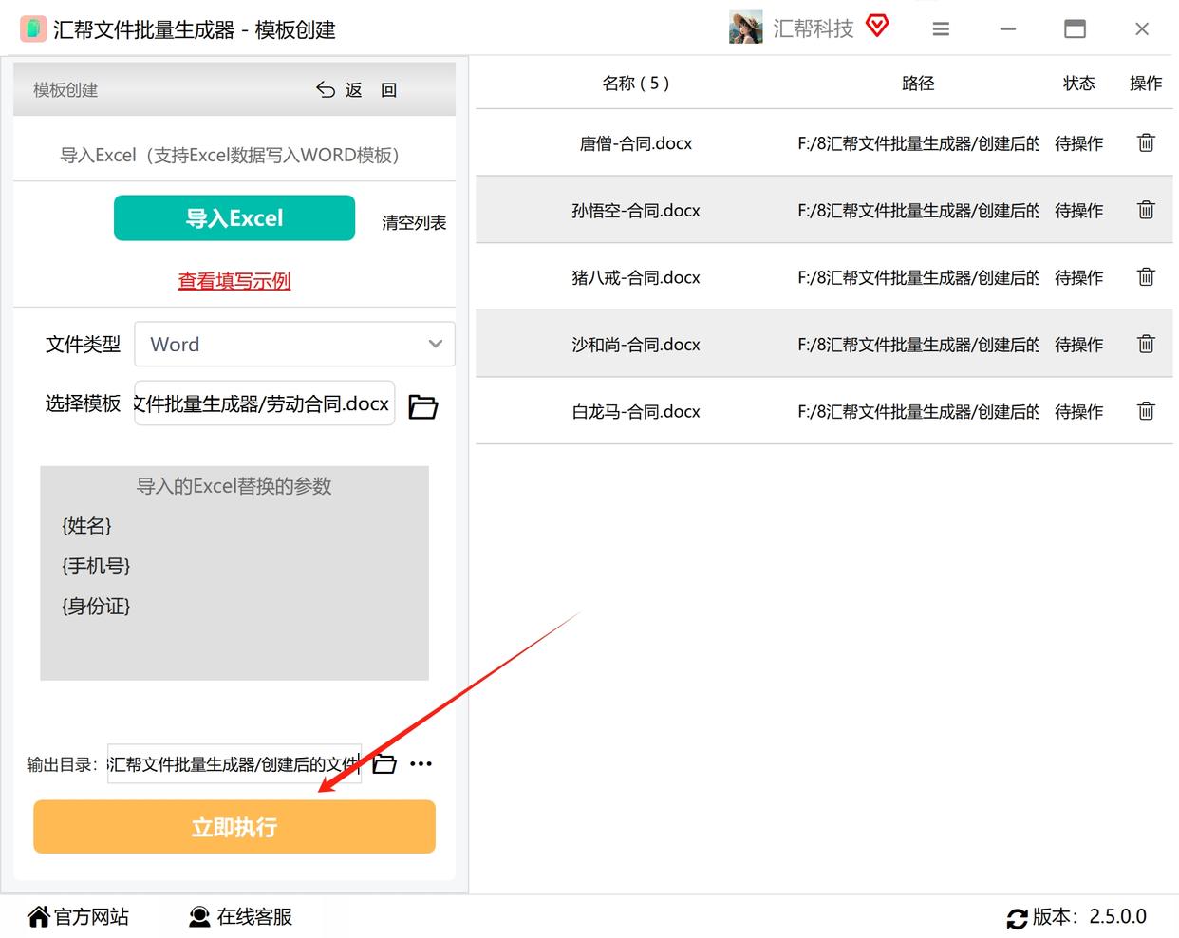This screenshot has height=938, width=1179.
Task: Click the red VIP diamond icon
Action: 878,27
